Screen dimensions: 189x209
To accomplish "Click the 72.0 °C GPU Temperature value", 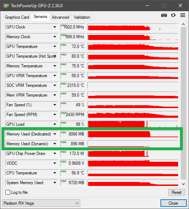I will (73, 46).
